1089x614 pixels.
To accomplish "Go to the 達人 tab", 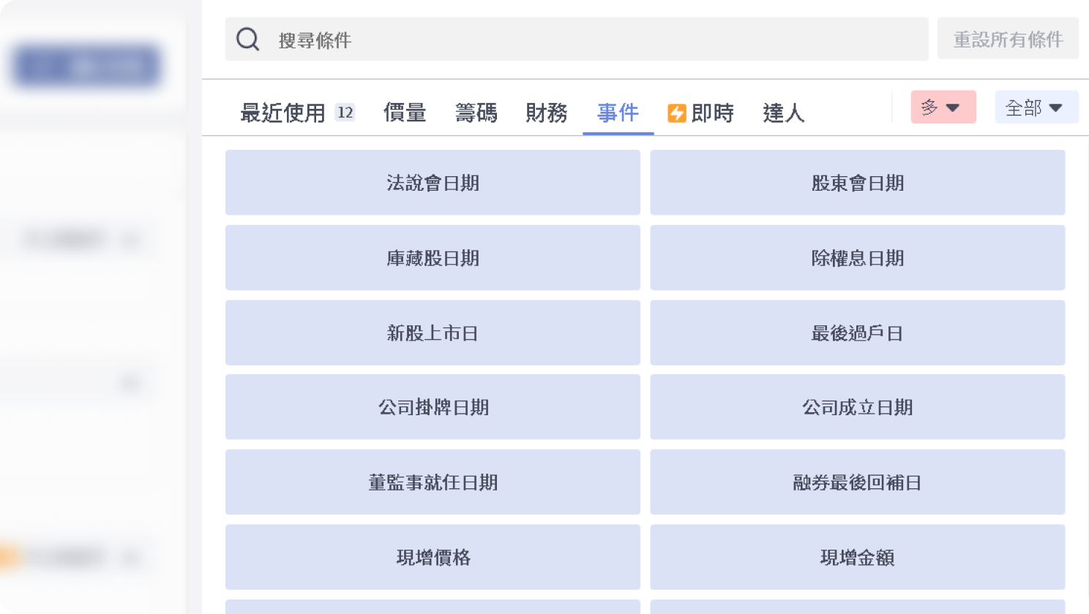I will [x=783, y=113].
